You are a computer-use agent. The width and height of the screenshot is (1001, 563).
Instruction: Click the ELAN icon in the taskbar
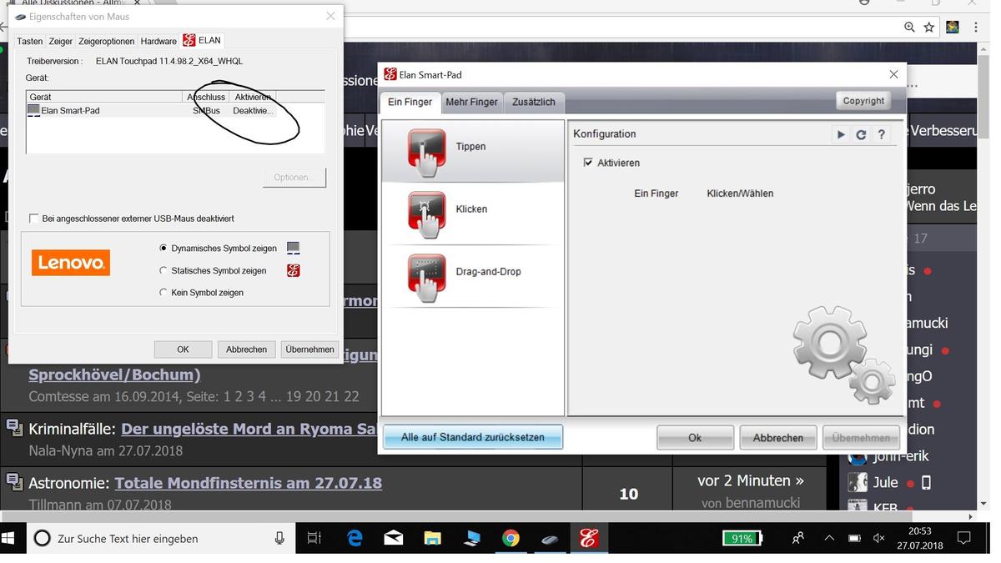click(x=589, y=539)
